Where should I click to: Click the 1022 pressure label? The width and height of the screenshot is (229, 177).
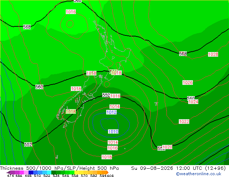(184, 121)
